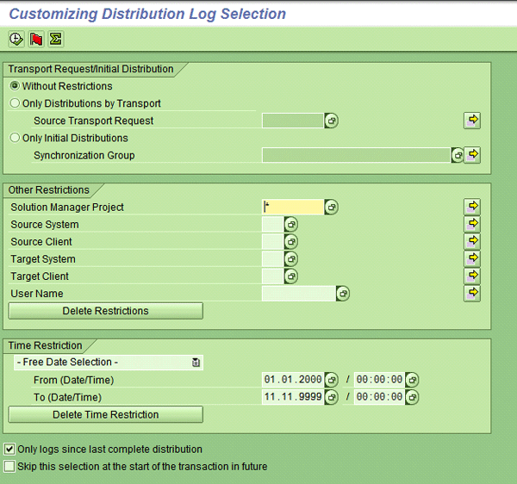Open value help for From date field

[x=331, y=380]
